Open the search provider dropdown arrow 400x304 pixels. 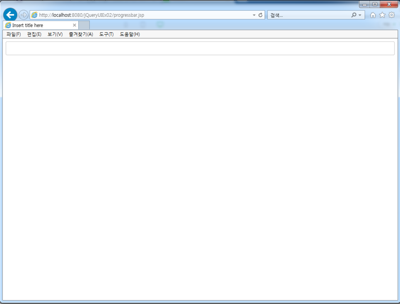(360, 15)
